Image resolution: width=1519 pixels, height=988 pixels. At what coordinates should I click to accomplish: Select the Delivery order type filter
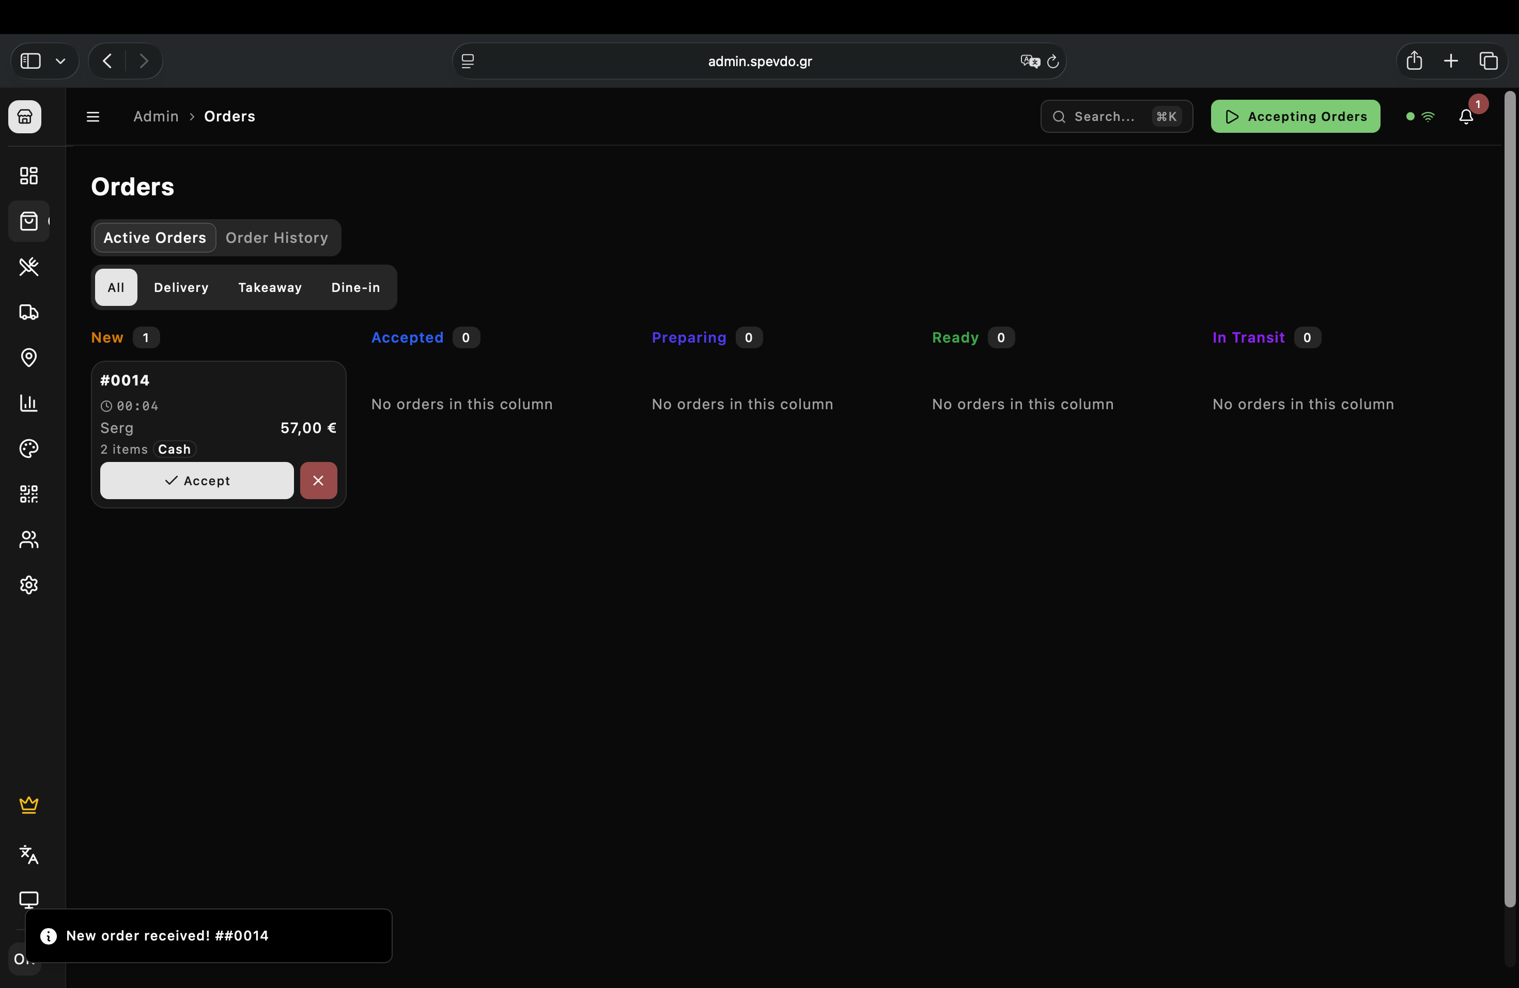(x=181, y=287)
